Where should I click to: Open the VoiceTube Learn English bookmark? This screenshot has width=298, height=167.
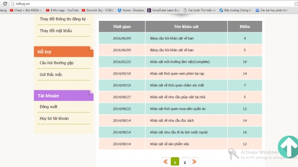click(x=164, y=10)
